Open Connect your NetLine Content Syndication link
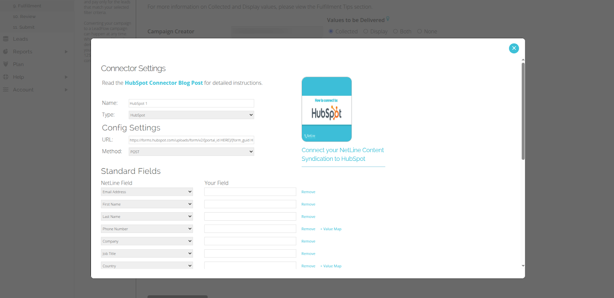This screenshot has width=614, height=298. 343,154
